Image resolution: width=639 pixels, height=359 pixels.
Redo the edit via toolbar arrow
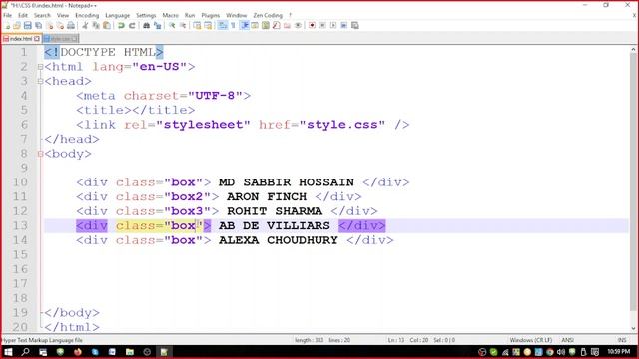point(132,25)
